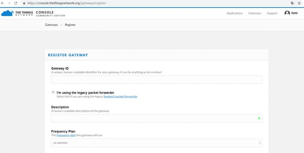The height and width of the screenshot is (153, 304).
Task: Click the green check icon in Description field
Action: coord(259,118)
